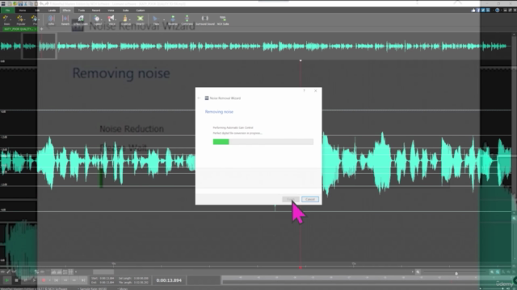Switch to the Levels ribbon tab
Screen dimensions: 517x290
coord(52,10)
